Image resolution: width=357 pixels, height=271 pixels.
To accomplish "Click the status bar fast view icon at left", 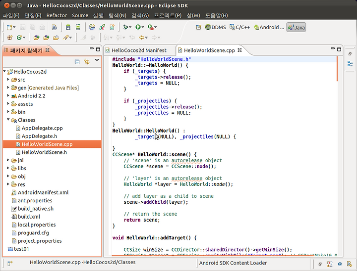I will [x=10, y=263].
